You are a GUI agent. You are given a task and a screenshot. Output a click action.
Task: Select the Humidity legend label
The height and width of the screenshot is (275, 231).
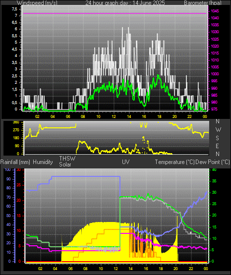[43, 162]
